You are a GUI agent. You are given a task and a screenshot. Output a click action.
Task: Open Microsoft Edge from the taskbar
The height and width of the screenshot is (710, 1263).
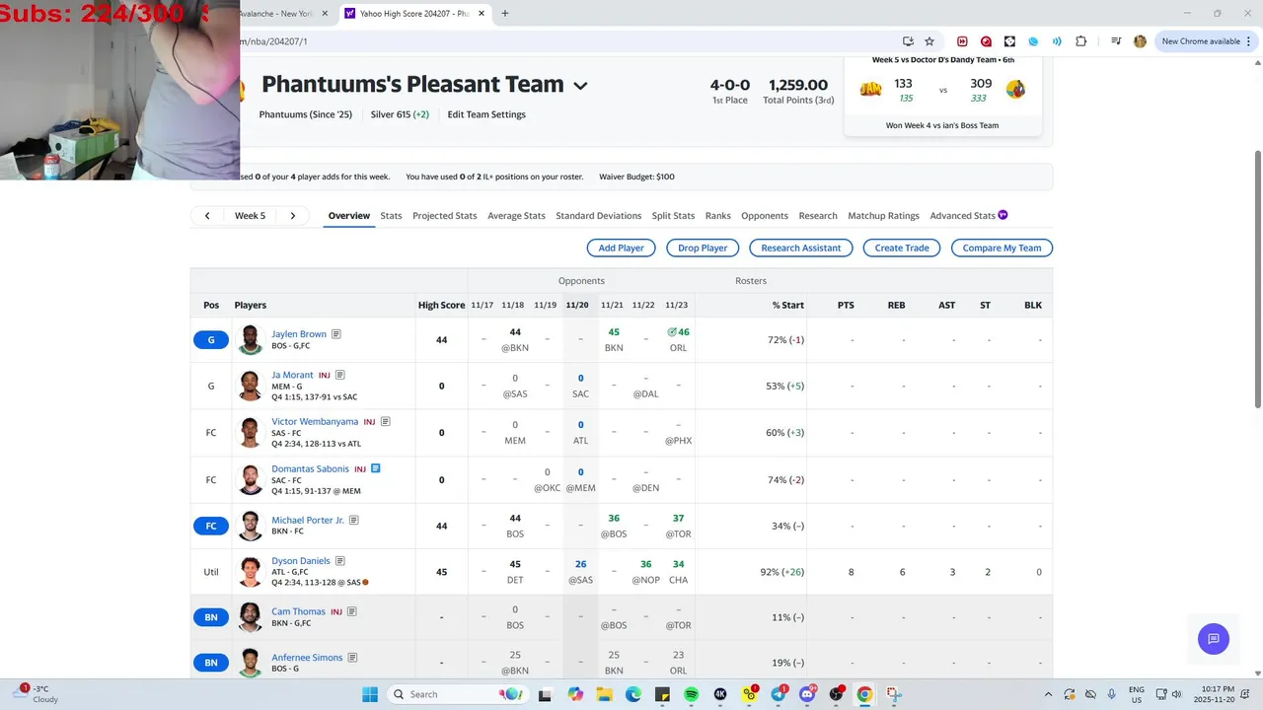coord(632,694)
